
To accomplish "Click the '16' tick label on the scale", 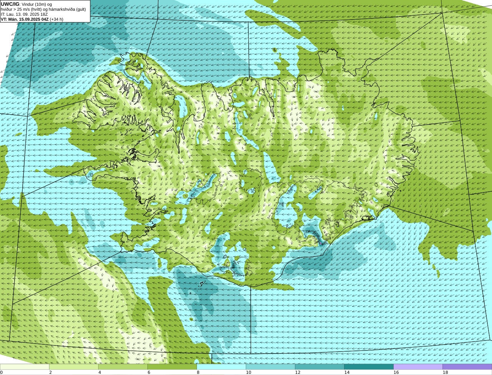I will click(x=396, y=372).
